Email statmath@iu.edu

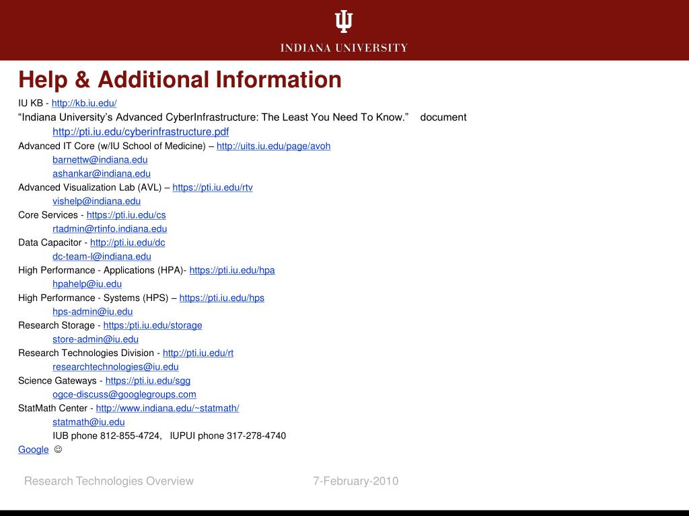(x=89, y=422)
